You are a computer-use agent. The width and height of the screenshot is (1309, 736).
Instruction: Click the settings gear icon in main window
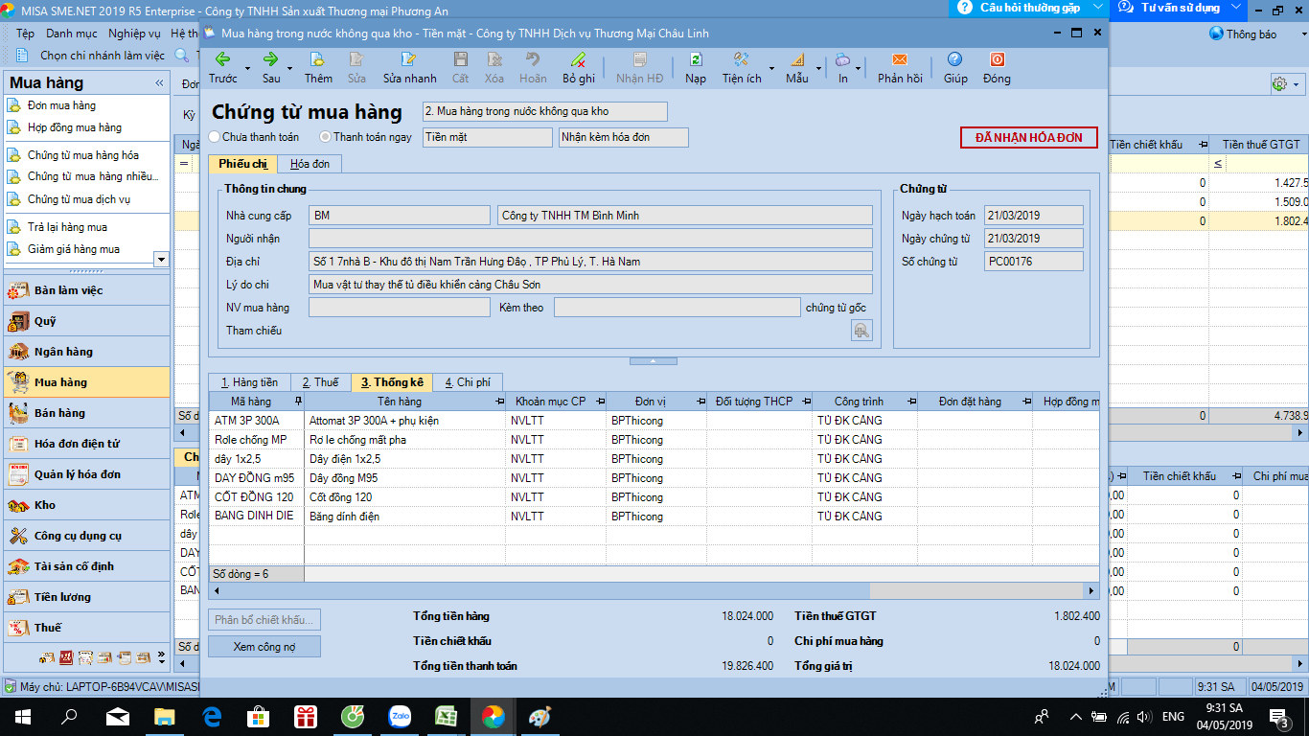click(x=1279, y=84)
